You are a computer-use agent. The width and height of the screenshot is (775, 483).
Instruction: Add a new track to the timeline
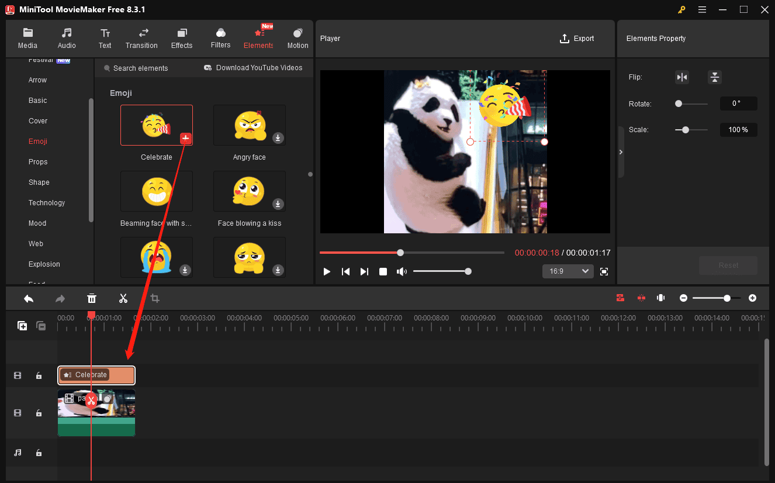[22, 326]
